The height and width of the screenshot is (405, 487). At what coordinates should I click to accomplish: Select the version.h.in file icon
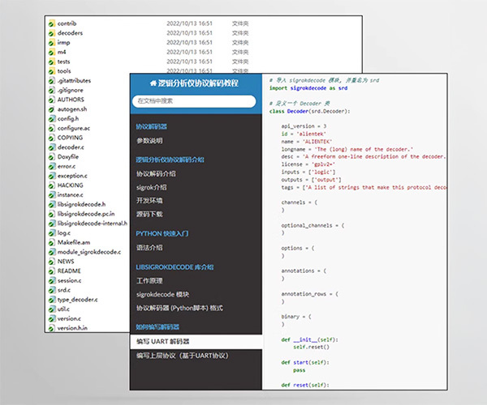(51, 327)
